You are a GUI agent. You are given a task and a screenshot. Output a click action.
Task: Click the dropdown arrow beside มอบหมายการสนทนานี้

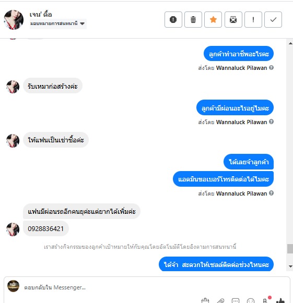[x=82, y=24]
